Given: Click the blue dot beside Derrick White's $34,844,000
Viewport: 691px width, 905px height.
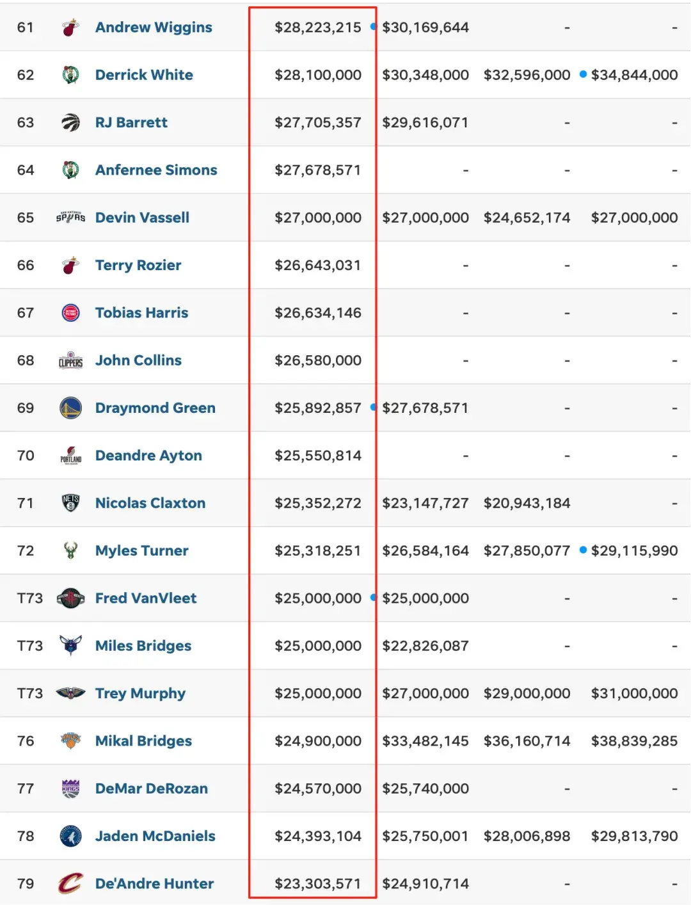Looking at the screenshot, I should tap(583, 74).
